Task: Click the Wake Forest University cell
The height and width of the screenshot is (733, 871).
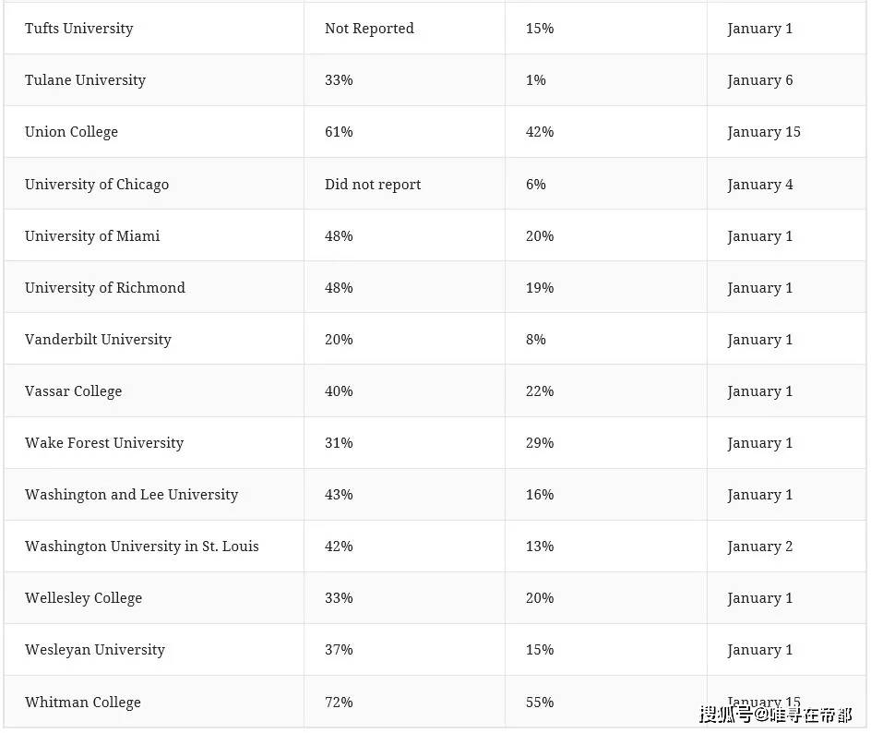Action: pyautogui.click(x=104, y=443)
